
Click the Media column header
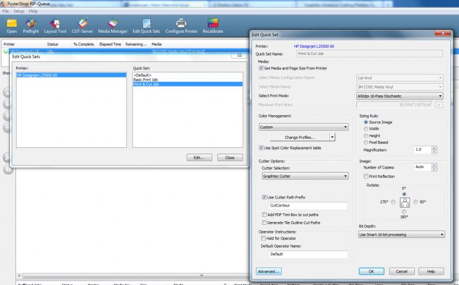click(x=157, y=44)
